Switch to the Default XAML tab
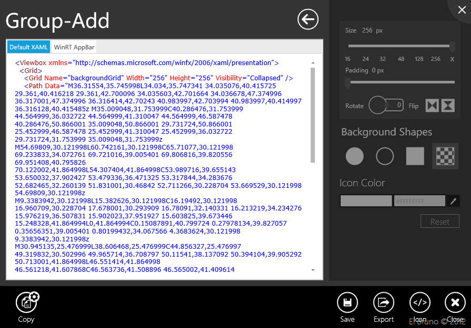Screen dimensions: 471x328 pyautogui.click(x=28, y=47)
